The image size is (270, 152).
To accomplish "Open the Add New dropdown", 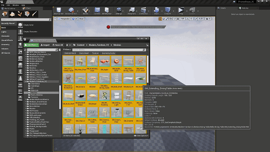I will pos(31,45).
